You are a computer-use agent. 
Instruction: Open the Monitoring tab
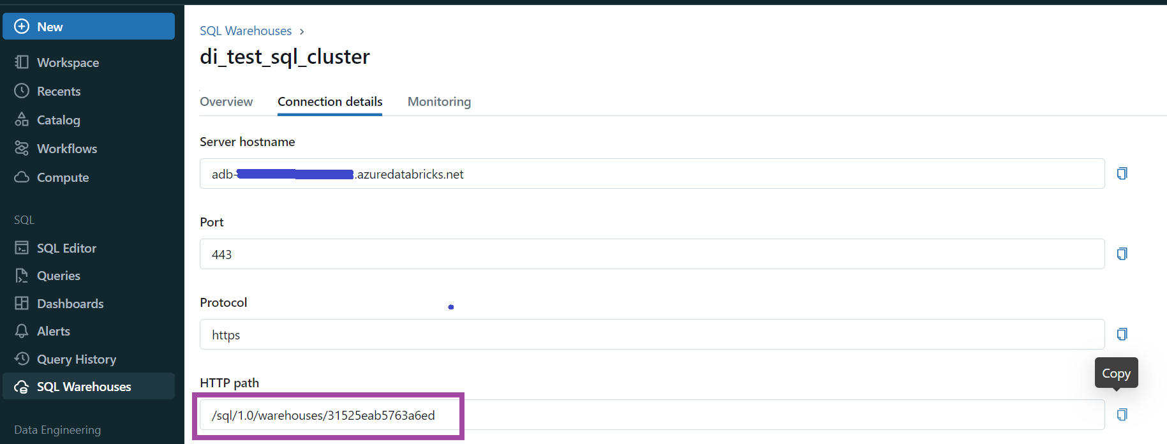[x=439, y=101]
